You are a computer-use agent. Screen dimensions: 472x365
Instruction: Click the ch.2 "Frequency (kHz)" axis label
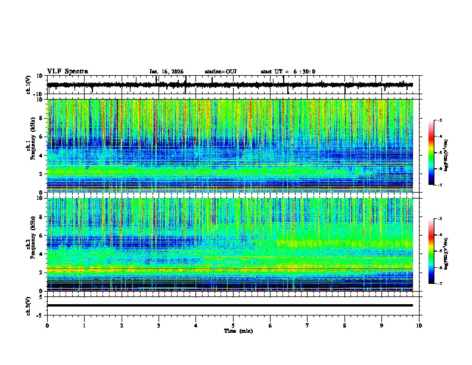pyautogui.click(x=33, y=237)
